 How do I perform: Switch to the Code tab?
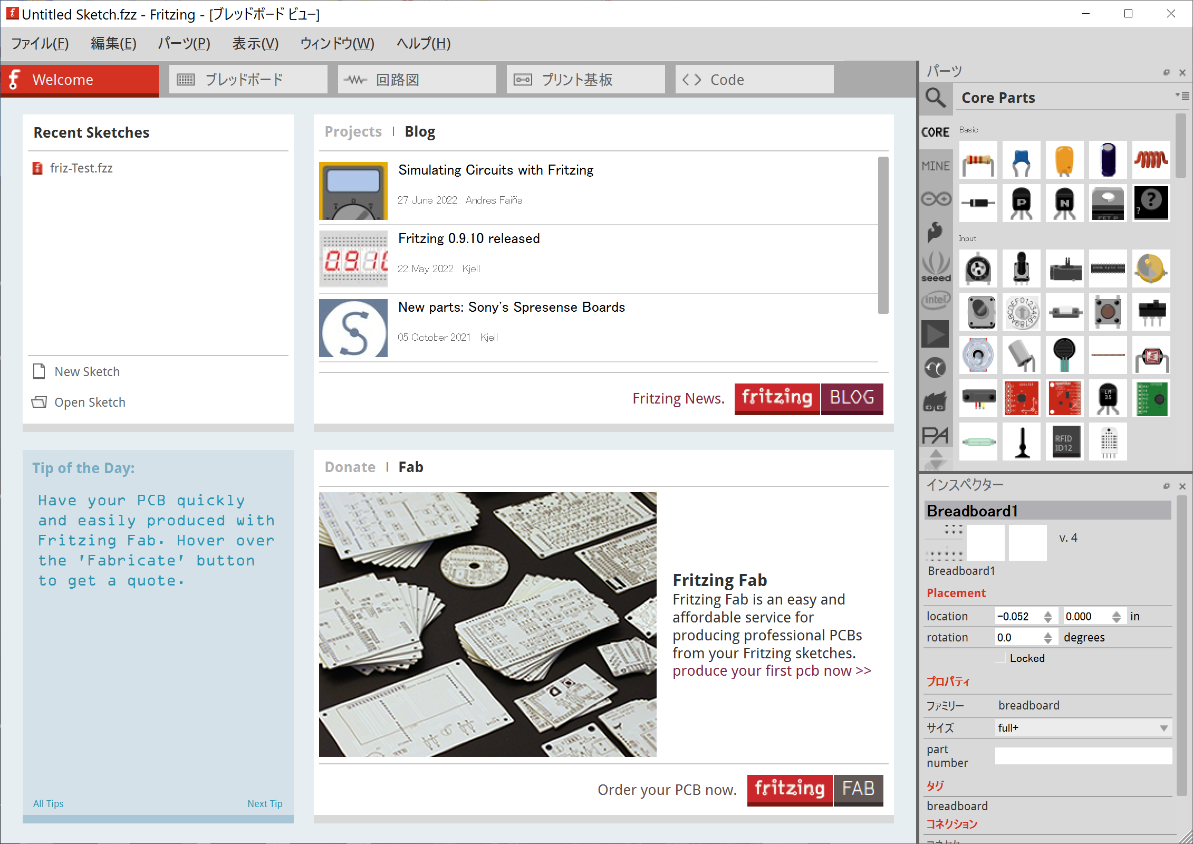coord(755,80)
